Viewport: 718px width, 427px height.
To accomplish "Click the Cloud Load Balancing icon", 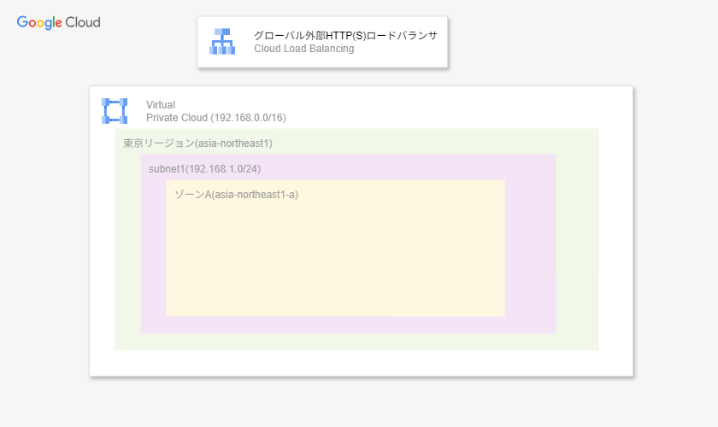I will click(x=222, y=42).
